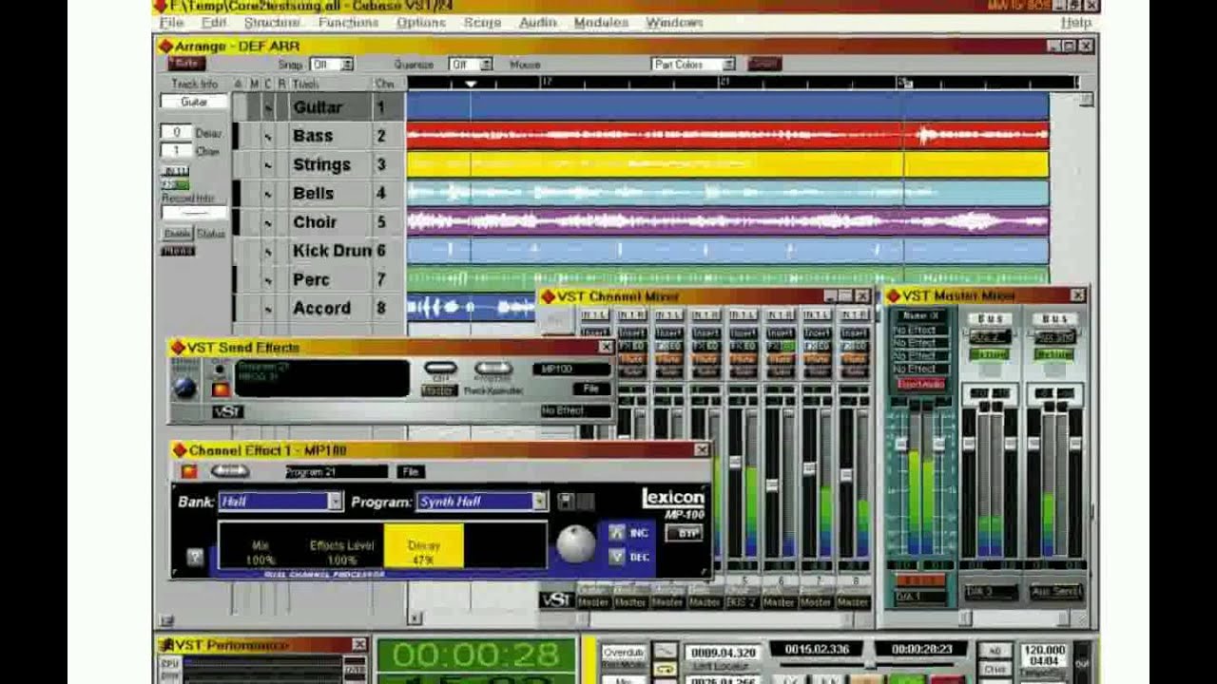The image size is (1217, 684).
Task: Click the VST logo in VST Send Effects
Action: 227,411
